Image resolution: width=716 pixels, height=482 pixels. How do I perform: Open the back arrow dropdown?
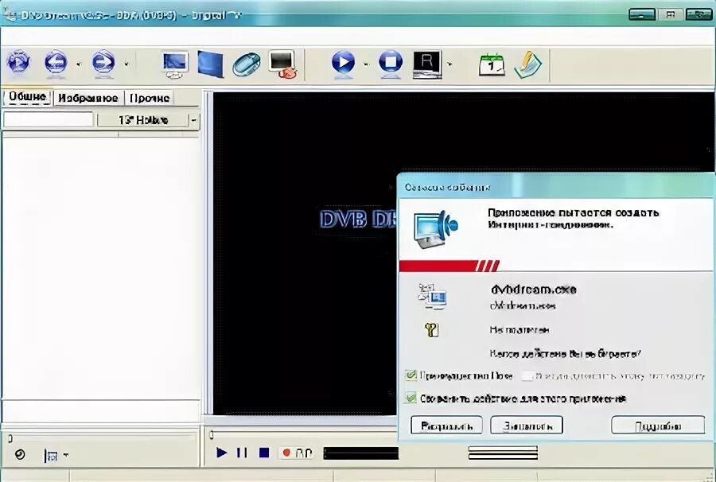pyautogui.click(x=79, y=64)
